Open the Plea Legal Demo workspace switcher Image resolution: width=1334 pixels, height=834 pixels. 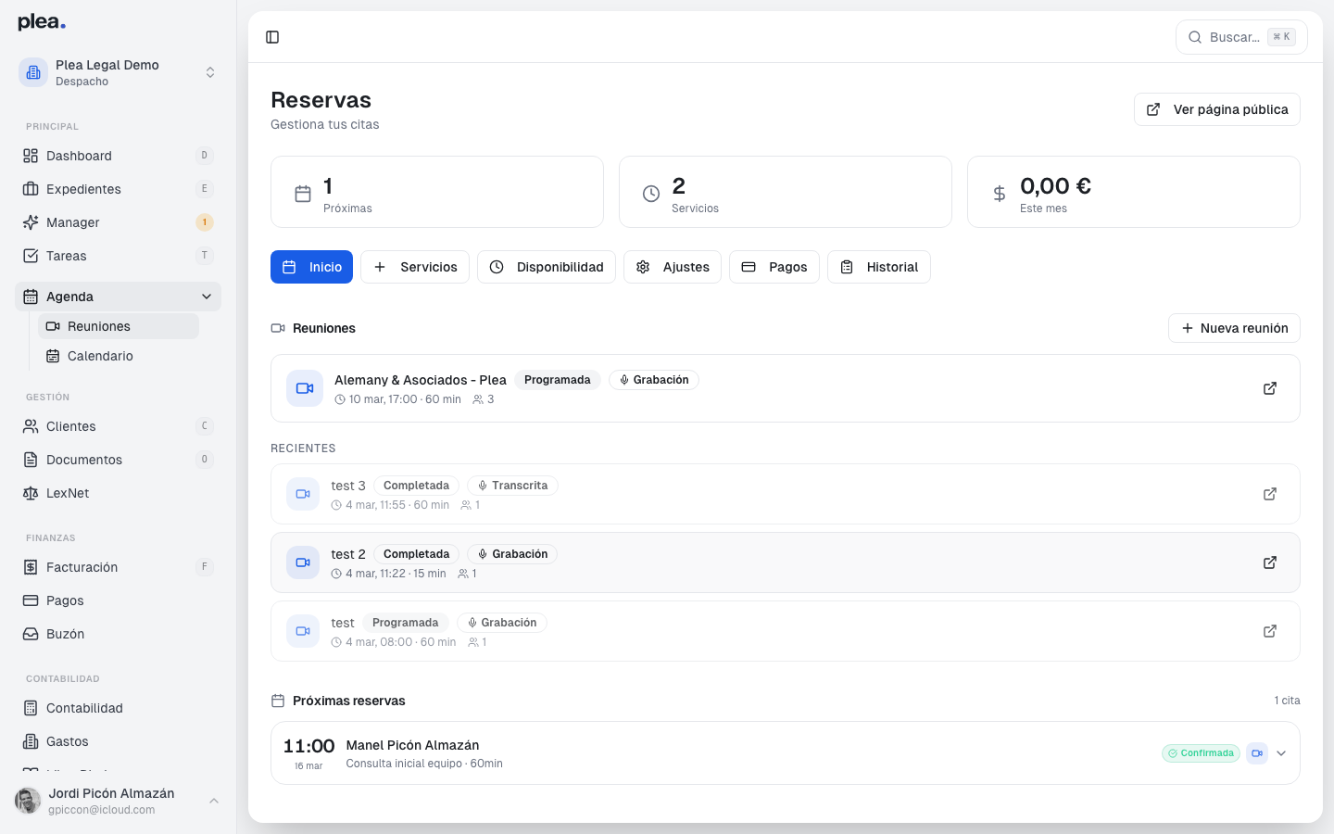[x=119, y=72]
